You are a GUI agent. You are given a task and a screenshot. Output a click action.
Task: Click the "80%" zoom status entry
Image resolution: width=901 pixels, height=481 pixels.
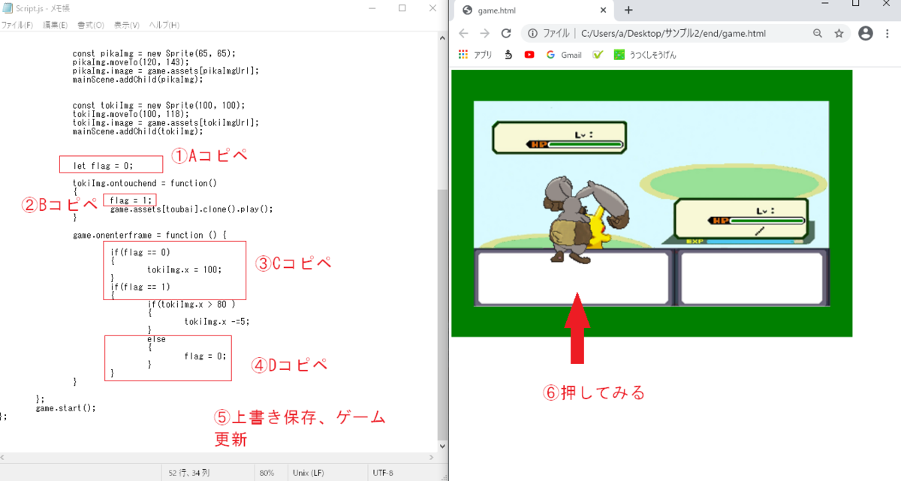tap(267, 473)
